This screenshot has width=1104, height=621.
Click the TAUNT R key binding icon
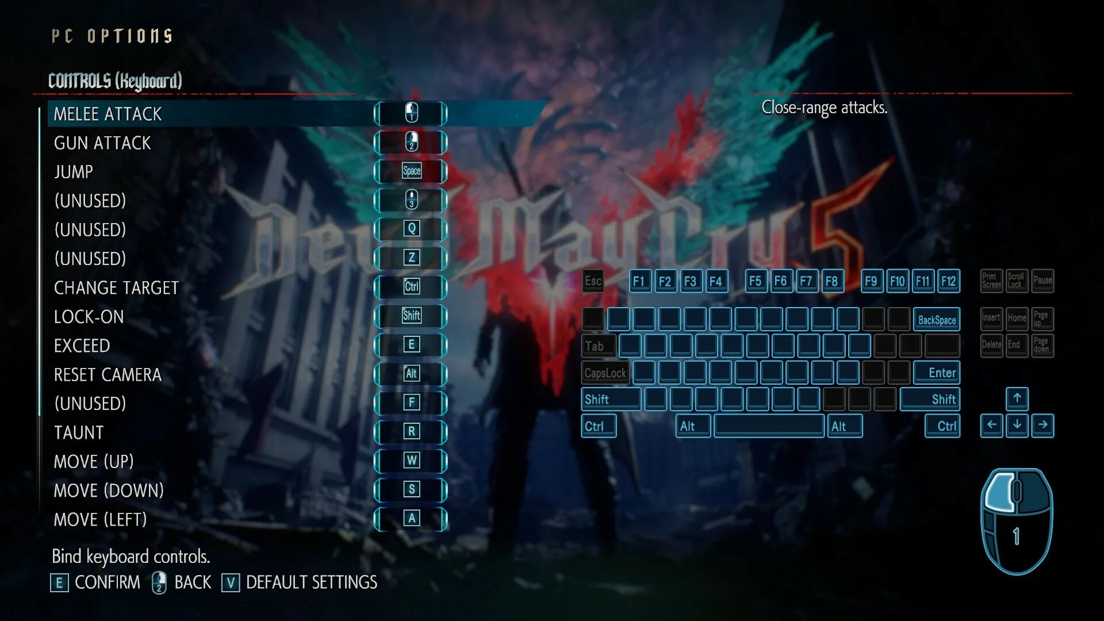tap(410, 431)
